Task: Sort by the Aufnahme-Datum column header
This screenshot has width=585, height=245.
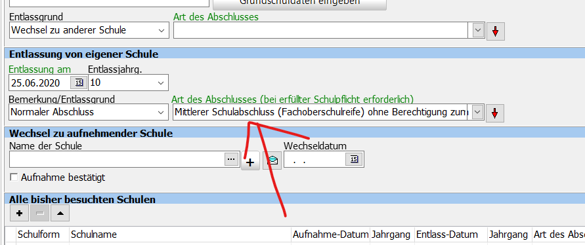Action: pyautogui.click(x=331, y=235)
